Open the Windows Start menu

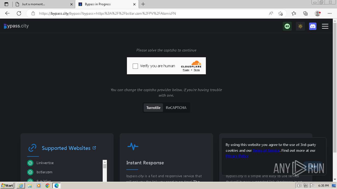(7, 186)
